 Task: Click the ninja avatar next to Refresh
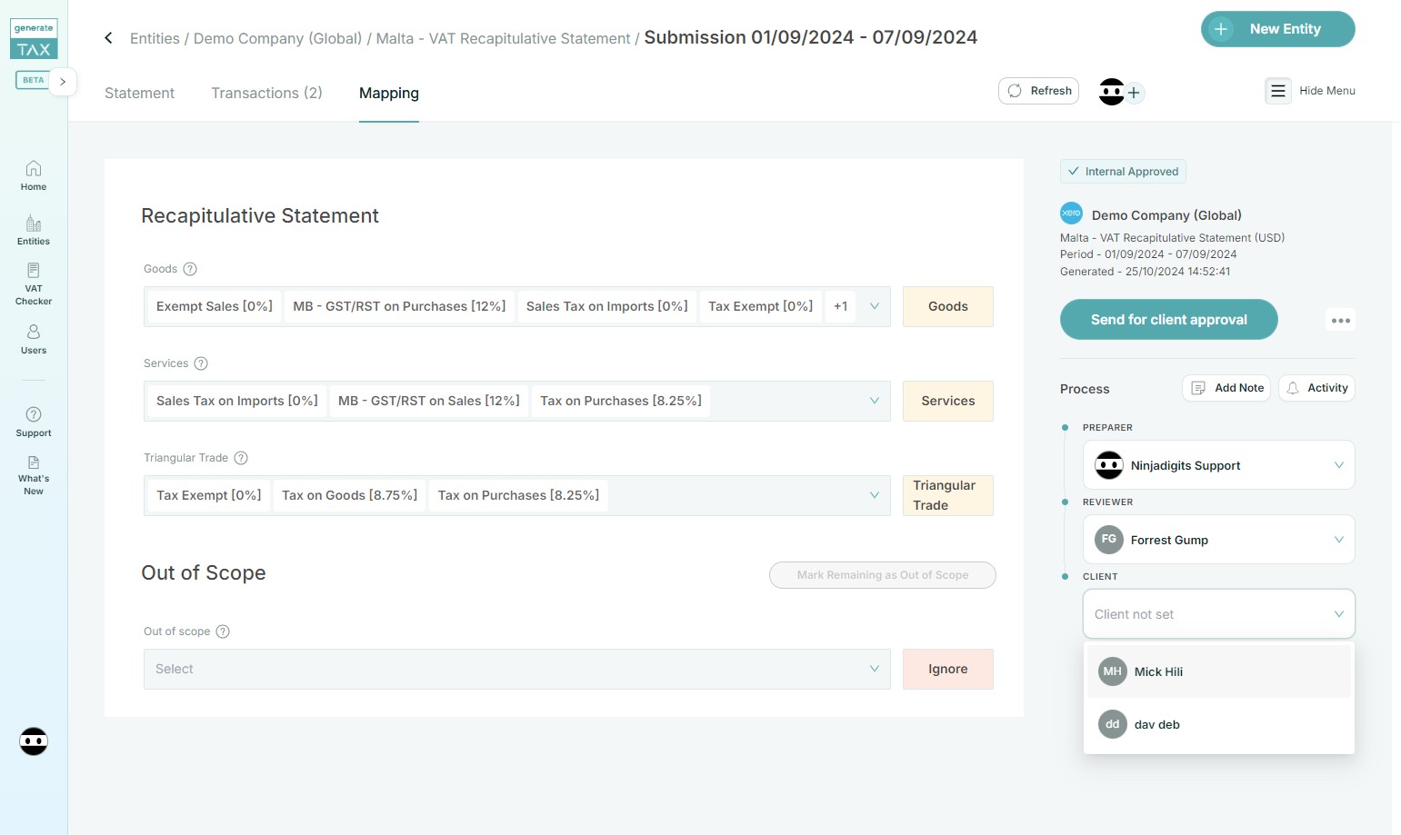click(x=1111, y=92)
